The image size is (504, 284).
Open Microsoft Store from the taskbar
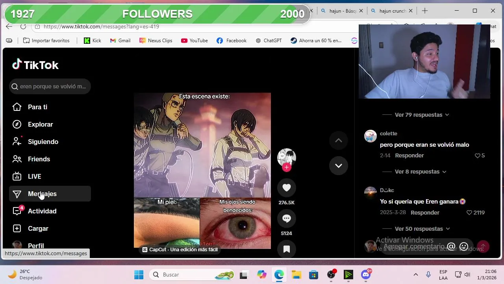pos(313,275)
